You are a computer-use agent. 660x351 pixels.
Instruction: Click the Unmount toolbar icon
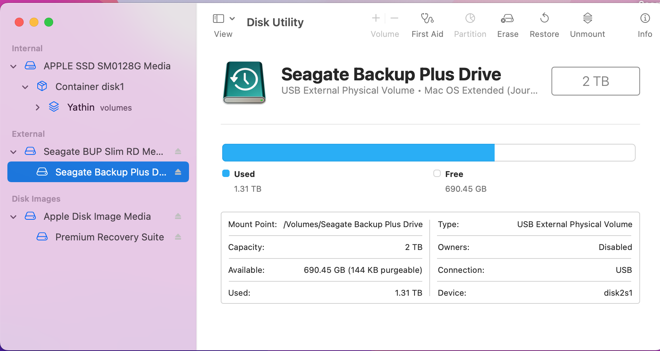tap(587, 18)
